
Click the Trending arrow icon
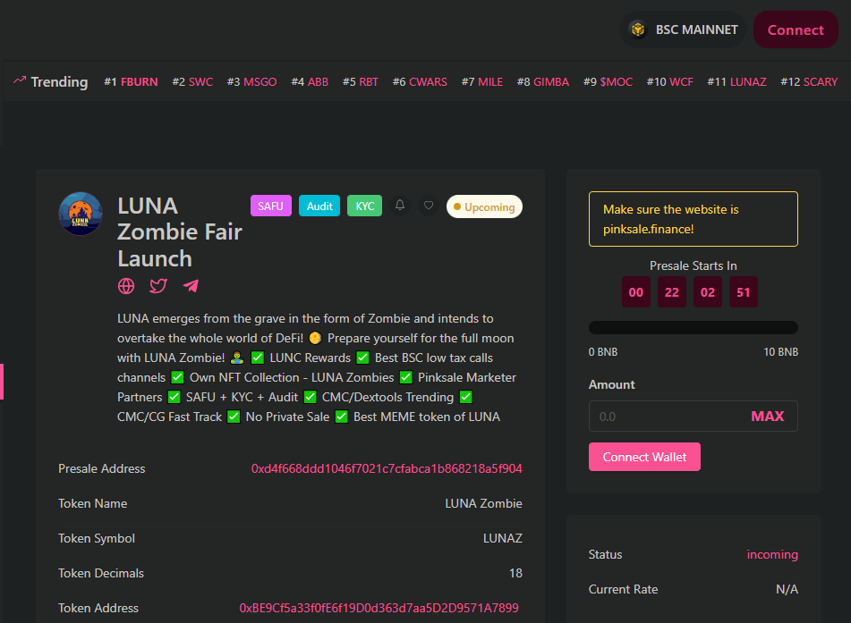point(20,80)
